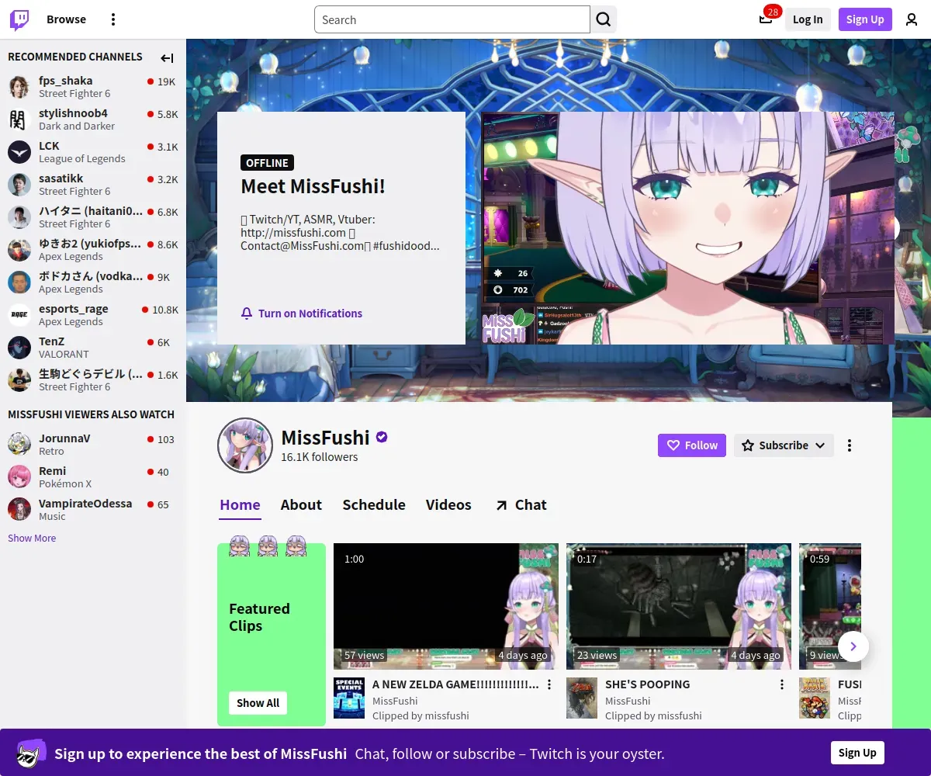Open ゆきお2 (yukiofps...) channel row

(x=93, y=250)
